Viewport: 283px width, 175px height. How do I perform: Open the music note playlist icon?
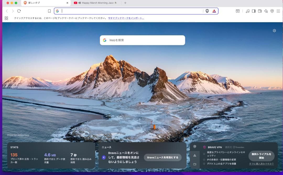(247, 11)
